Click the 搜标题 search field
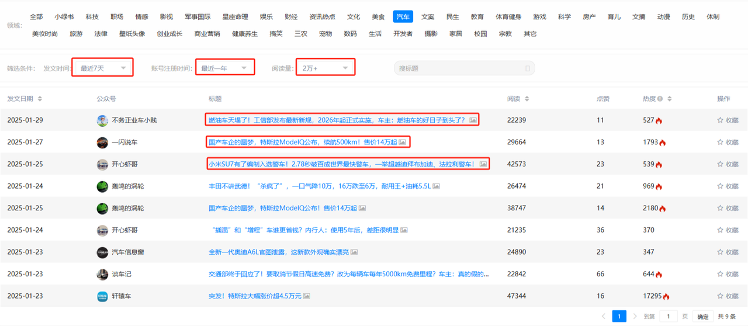Image resolution: width=748 pixels, height=326 pixels. (x=464, y=68)
